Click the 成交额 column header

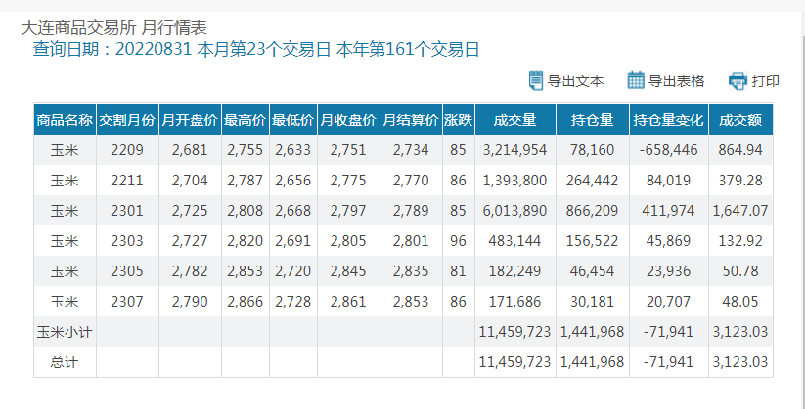[740, 120]
